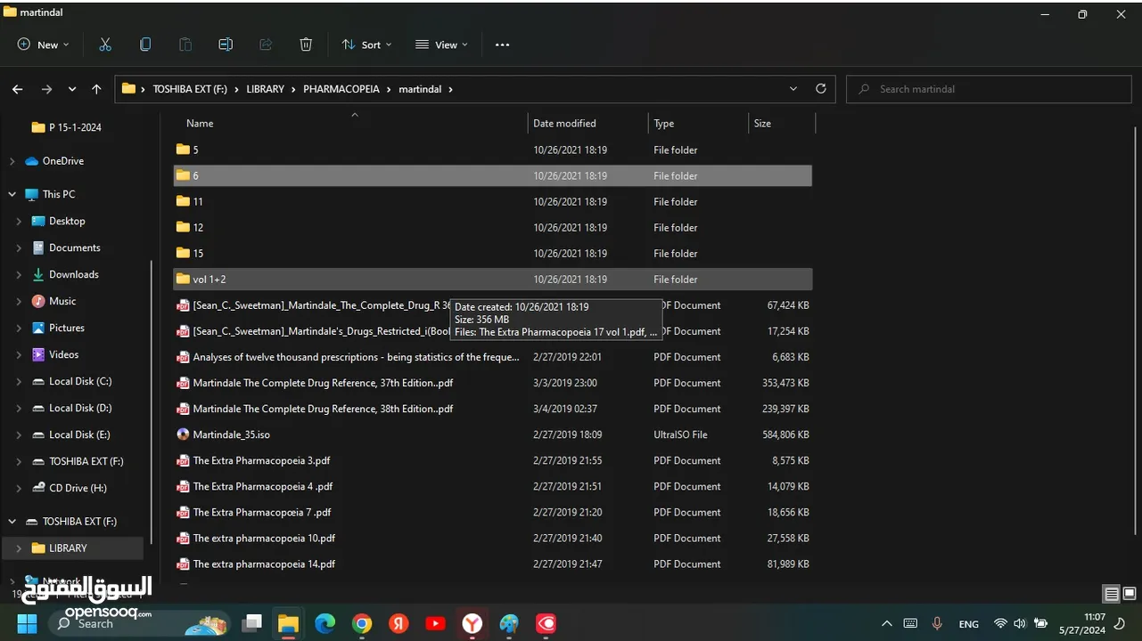Select Martindale 37th Edition PDF
This screenshot has width=1142, height=641.
(x=492, y=383)
